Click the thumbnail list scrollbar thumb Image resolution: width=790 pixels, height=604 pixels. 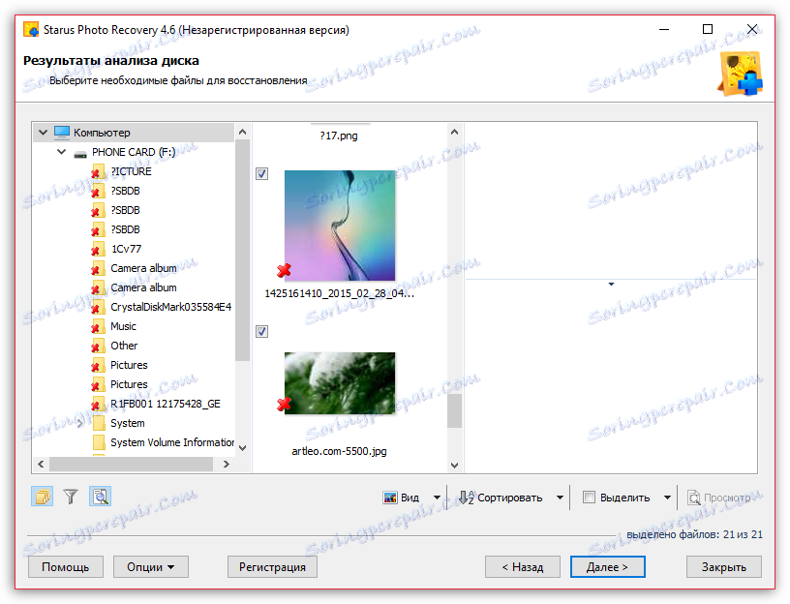[x=454, y=410]
